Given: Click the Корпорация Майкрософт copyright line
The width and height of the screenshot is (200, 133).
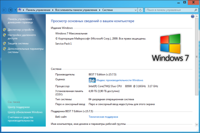Looking at the screenshot, I should [101, 39].
